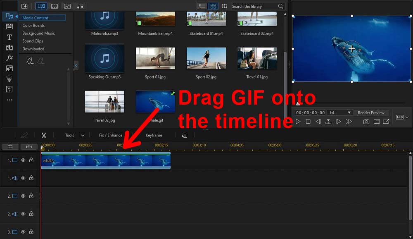The height and width of the screenshot is (239, 413).
Task: Switch the library to grid view
Action: (213, 6)
